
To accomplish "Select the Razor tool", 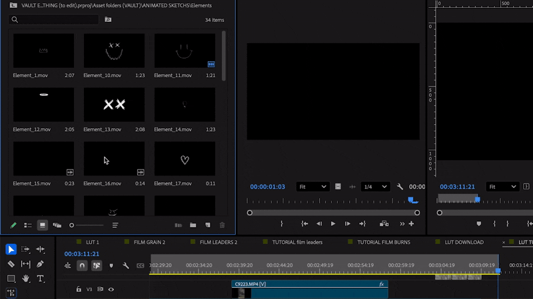I will [x=11, y=264].
